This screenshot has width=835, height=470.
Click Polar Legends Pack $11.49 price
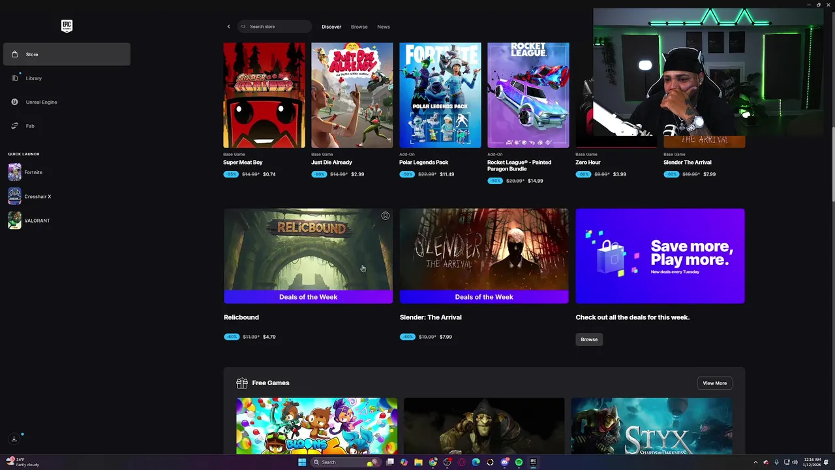click(x=447, y=174)
